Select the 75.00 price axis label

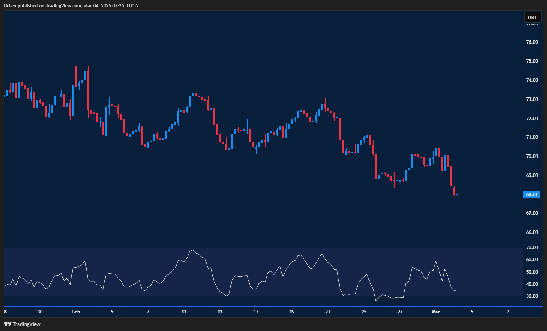[x=532, y=61]
